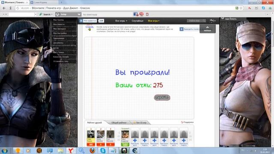Open Skype from the taskbar
Viewport: 274px width, 154px height.
[x=103, y=151]
